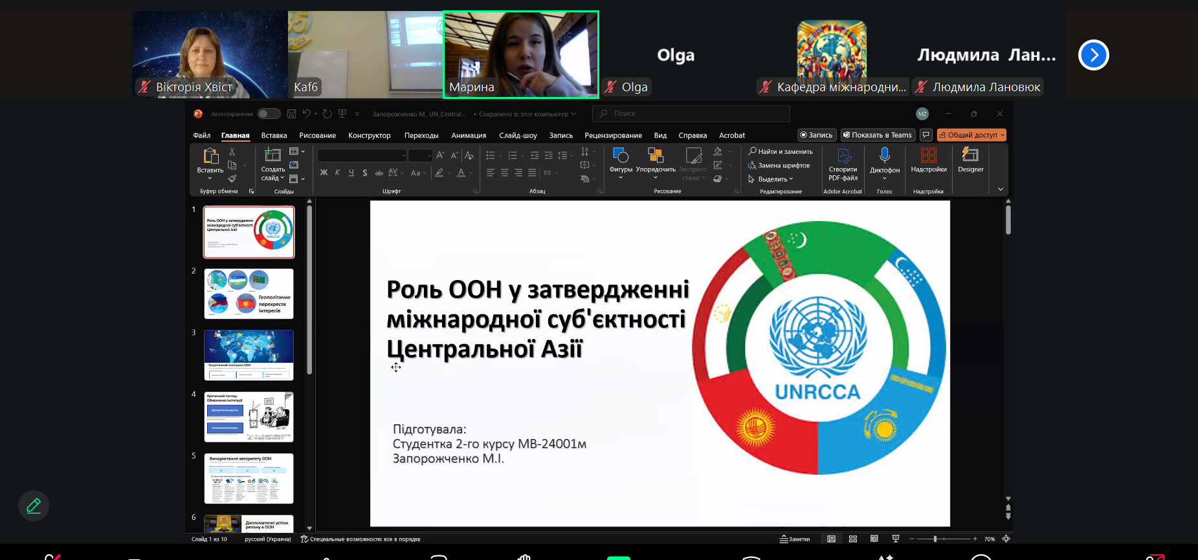Click the Диктофон microphone icon

click(884, 155)
